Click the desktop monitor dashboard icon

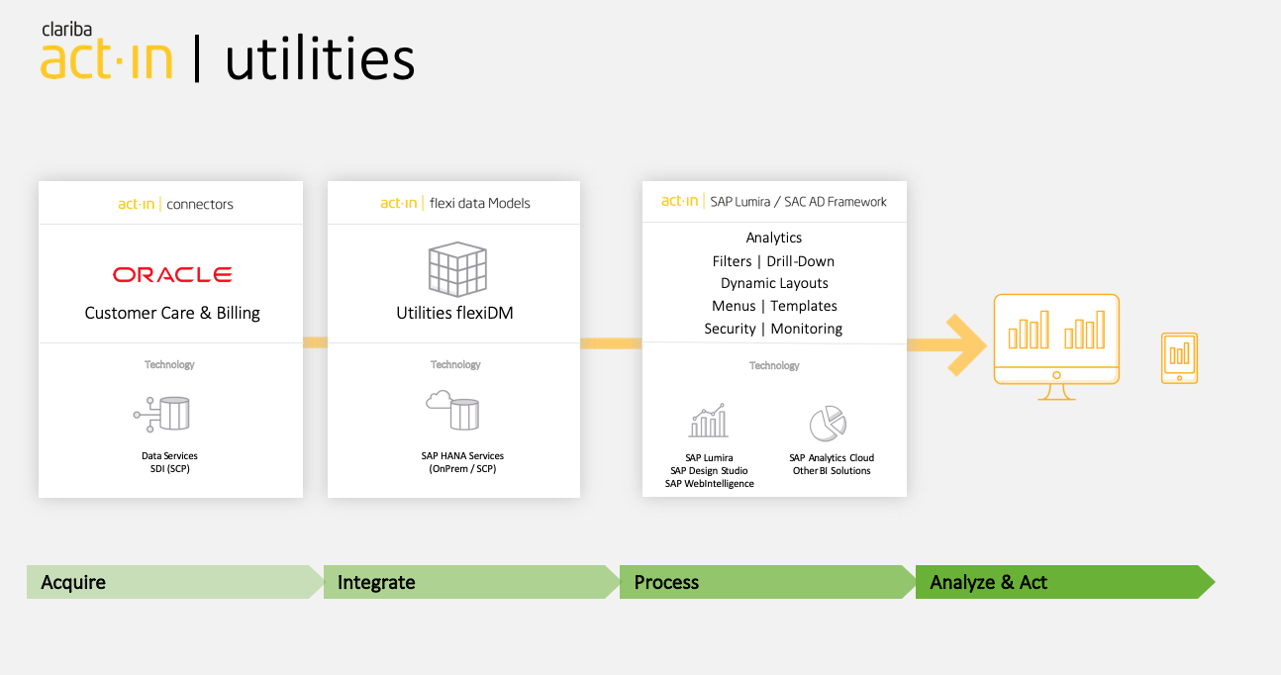click(x=1056, y=346)
